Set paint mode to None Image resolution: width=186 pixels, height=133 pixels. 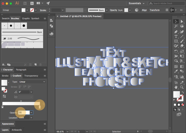183,105
